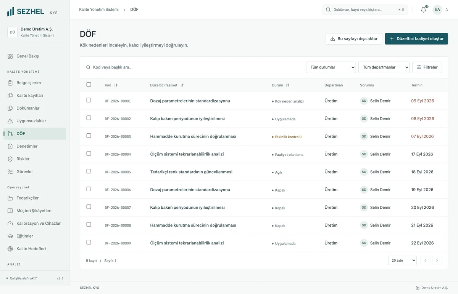The height and width of the screenshot is (294, 458).
Task: Click the Müşteri Şikayetleri message icon
Action: click(10, 211)
